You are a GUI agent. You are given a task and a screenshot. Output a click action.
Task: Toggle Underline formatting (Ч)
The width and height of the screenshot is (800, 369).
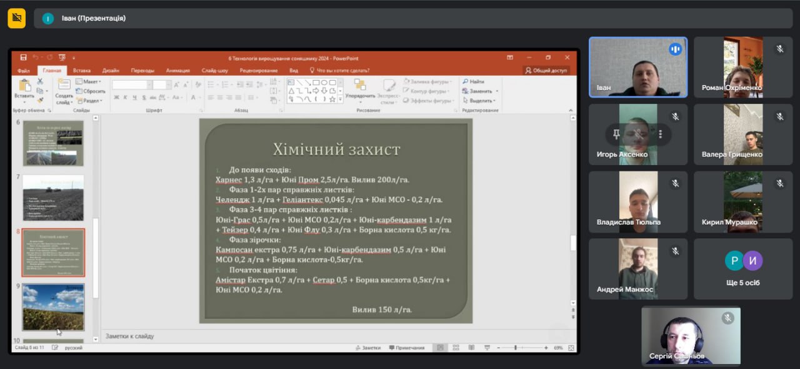point(134,98)
